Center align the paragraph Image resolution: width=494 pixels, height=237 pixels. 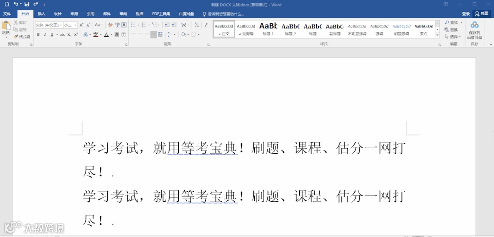pos(140,34)
